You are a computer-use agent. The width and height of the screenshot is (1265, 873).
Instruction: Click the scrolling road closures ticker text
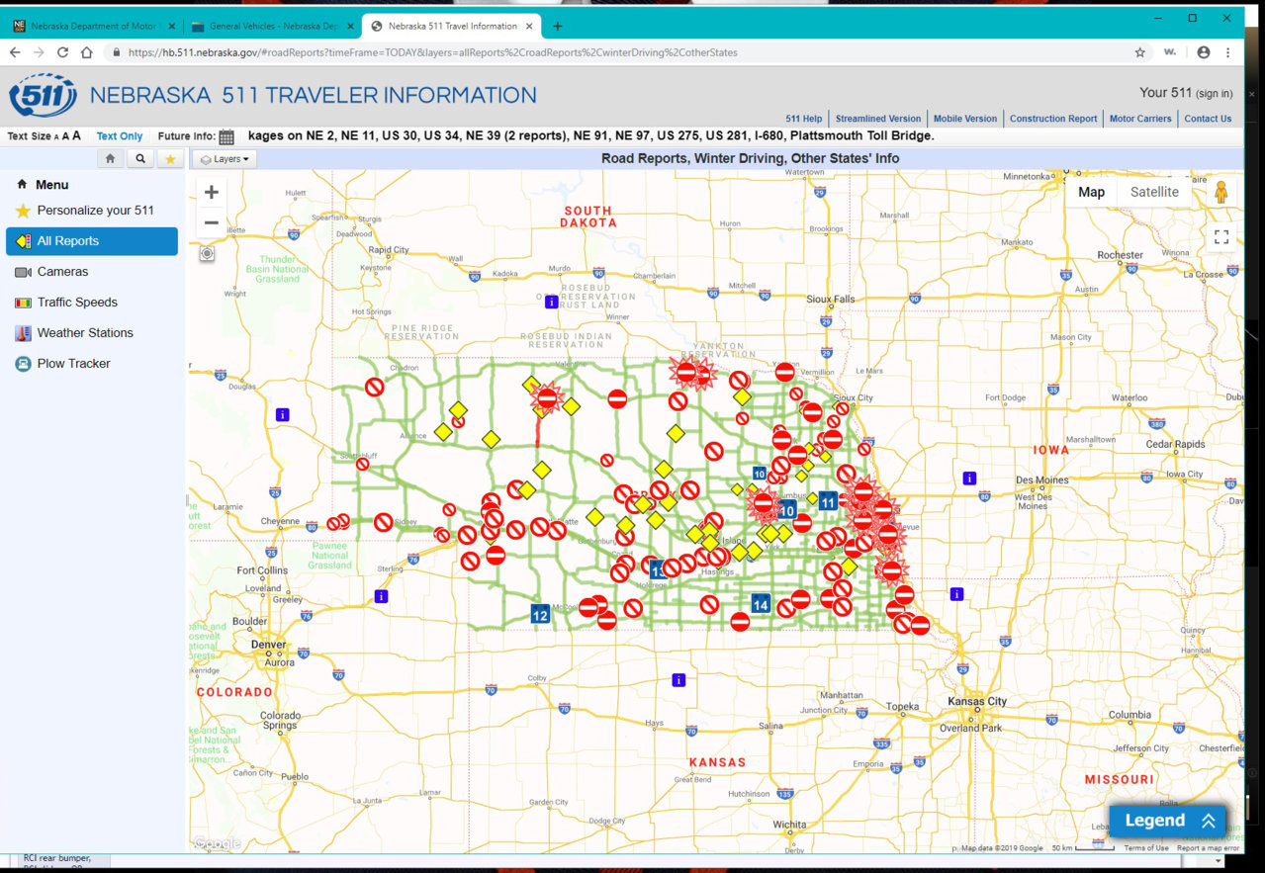pos(591,135)
